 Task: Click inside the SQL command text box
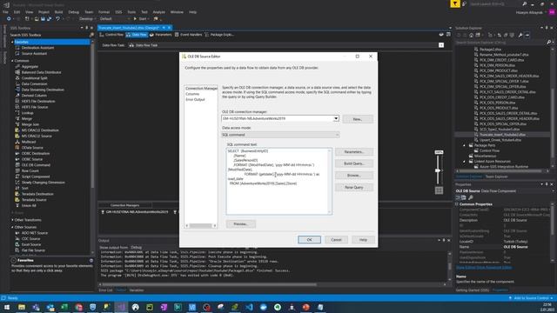pos(278,182)
